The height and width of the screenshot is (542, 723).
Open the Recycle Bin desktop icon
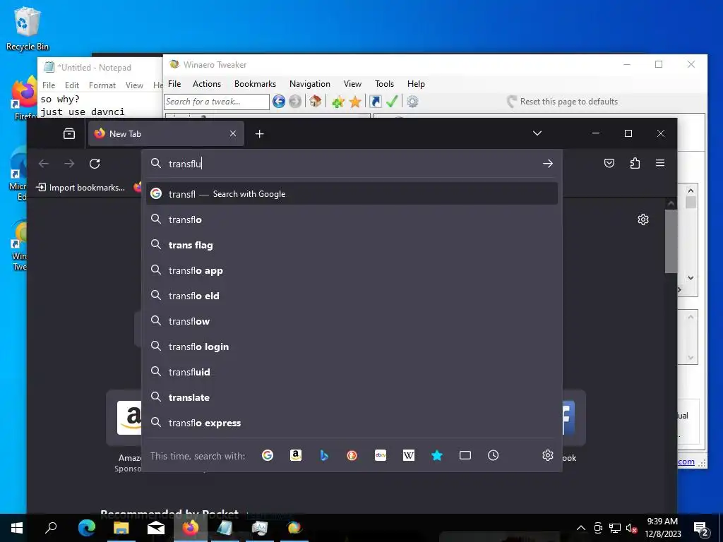(28, 28)
